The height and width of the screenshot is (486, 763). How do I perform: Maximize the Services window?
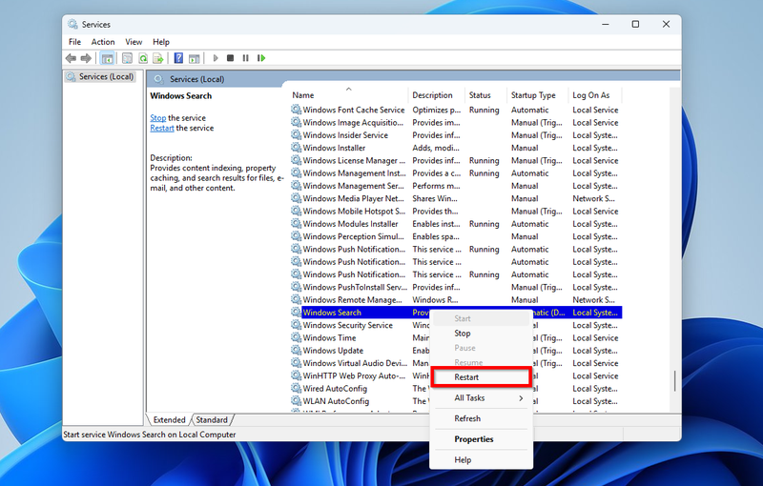coord(635,25)
